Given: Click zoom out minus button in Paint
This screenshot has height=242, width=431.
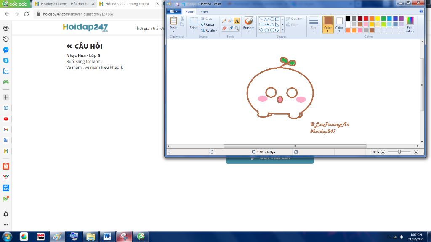Looking at the screenshot, I should click(x=383, y=152).
